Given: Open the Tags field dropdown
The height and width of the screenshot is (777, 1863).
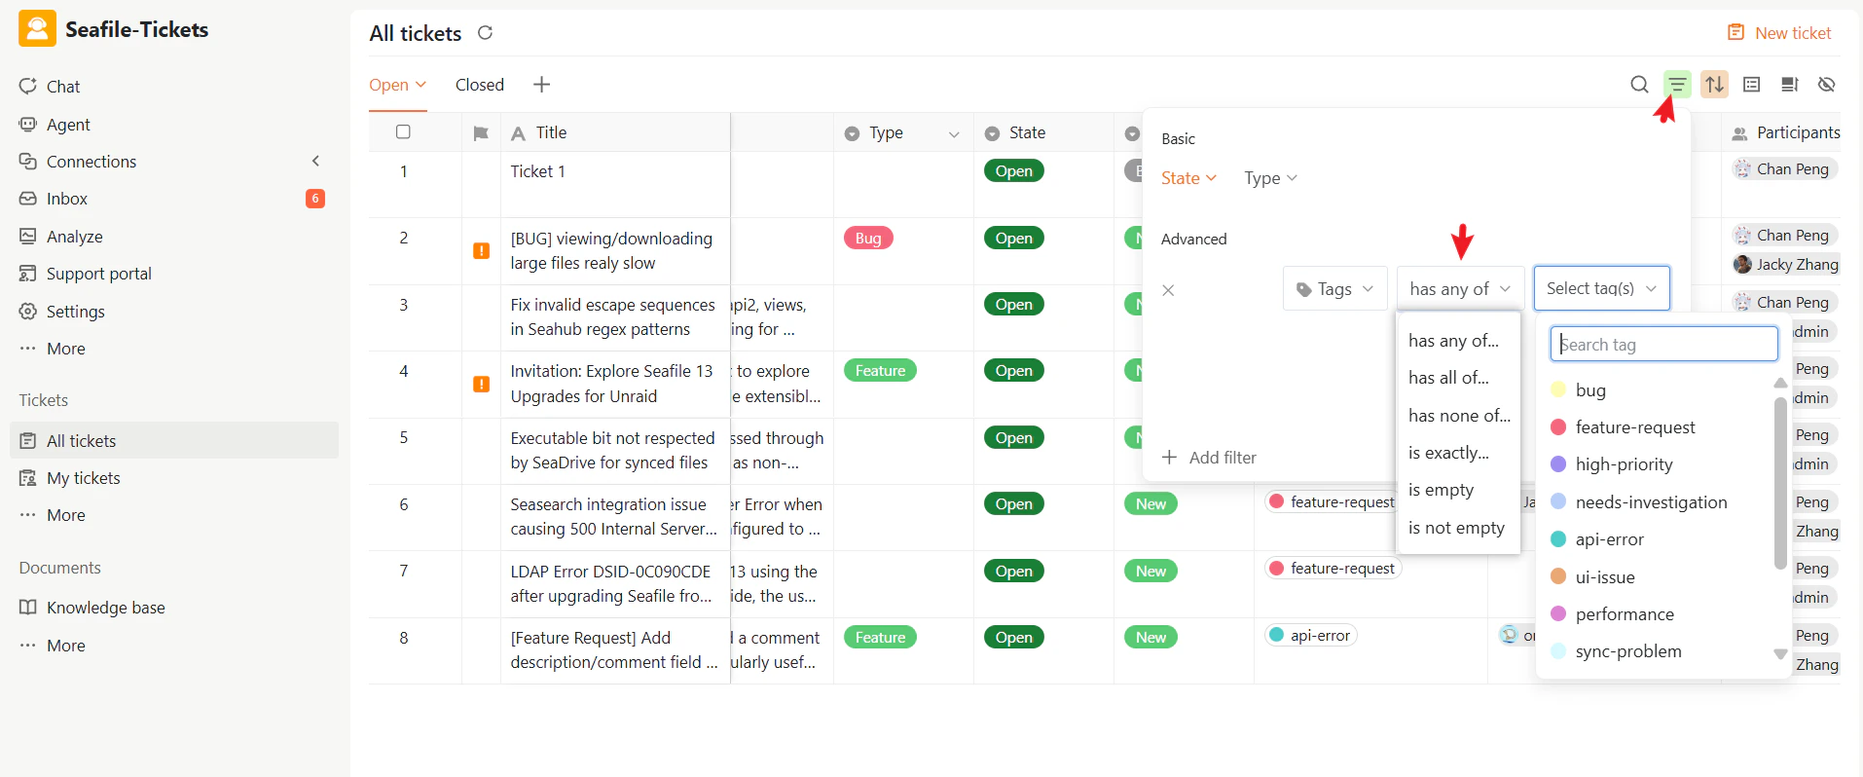Looking at the screenshot, I should click(x=1335, y=289).
